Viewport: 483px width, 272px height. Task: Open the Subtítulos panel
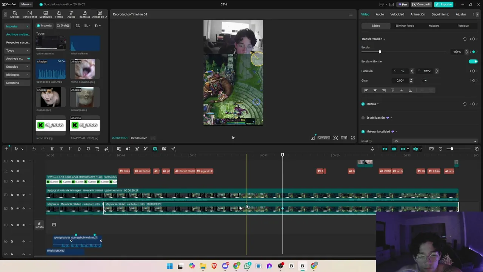coord(46,14)
